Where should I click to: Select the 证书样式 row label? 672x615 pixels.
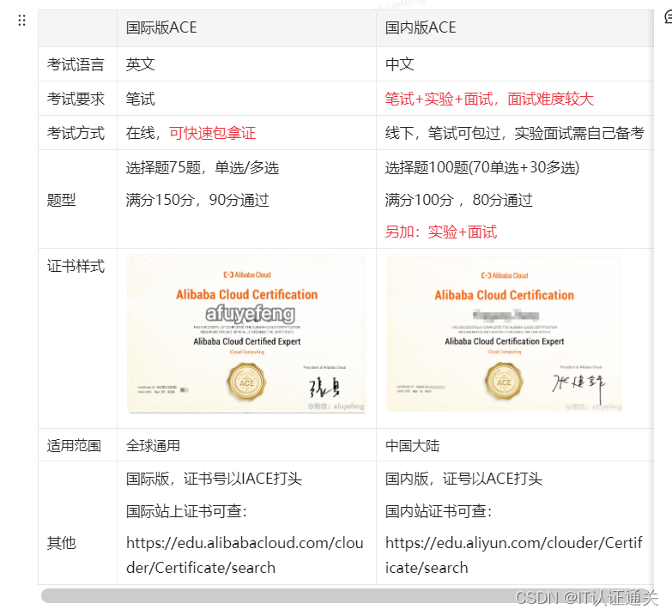point(76,267)
